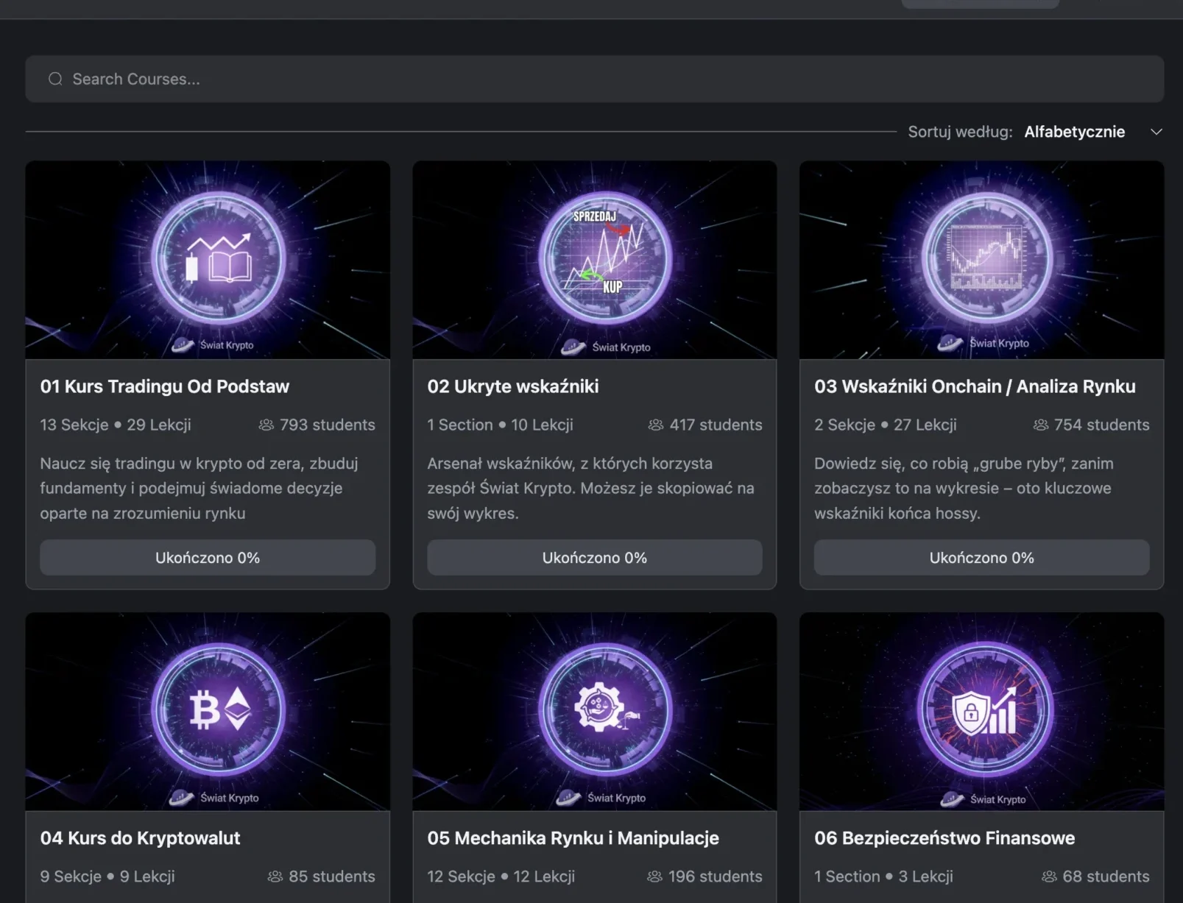The height and width of the screenshot is (903, 1183).
Task: Click the students icon next to 68 students
Action: pyautogui.click(x=1050, y=877)
